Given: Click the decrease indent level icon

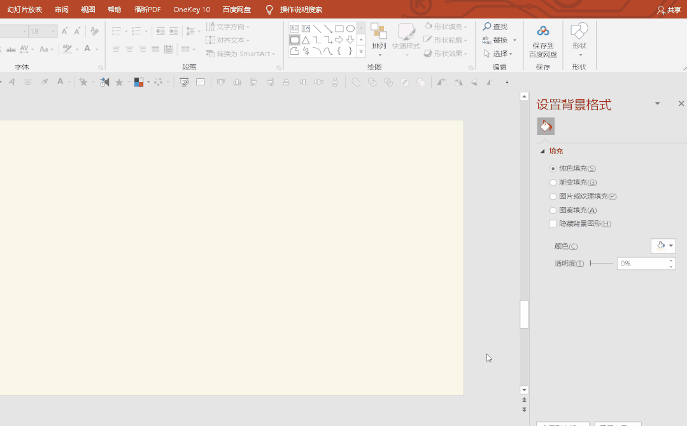Looking at the screenshot, I should pos(160,31).
